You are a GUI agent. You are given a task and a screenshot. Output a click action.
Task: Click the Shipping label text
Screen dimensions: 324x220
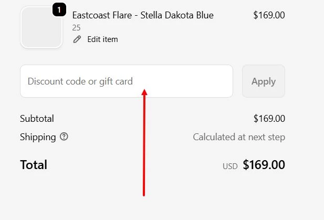pos(38,137)
